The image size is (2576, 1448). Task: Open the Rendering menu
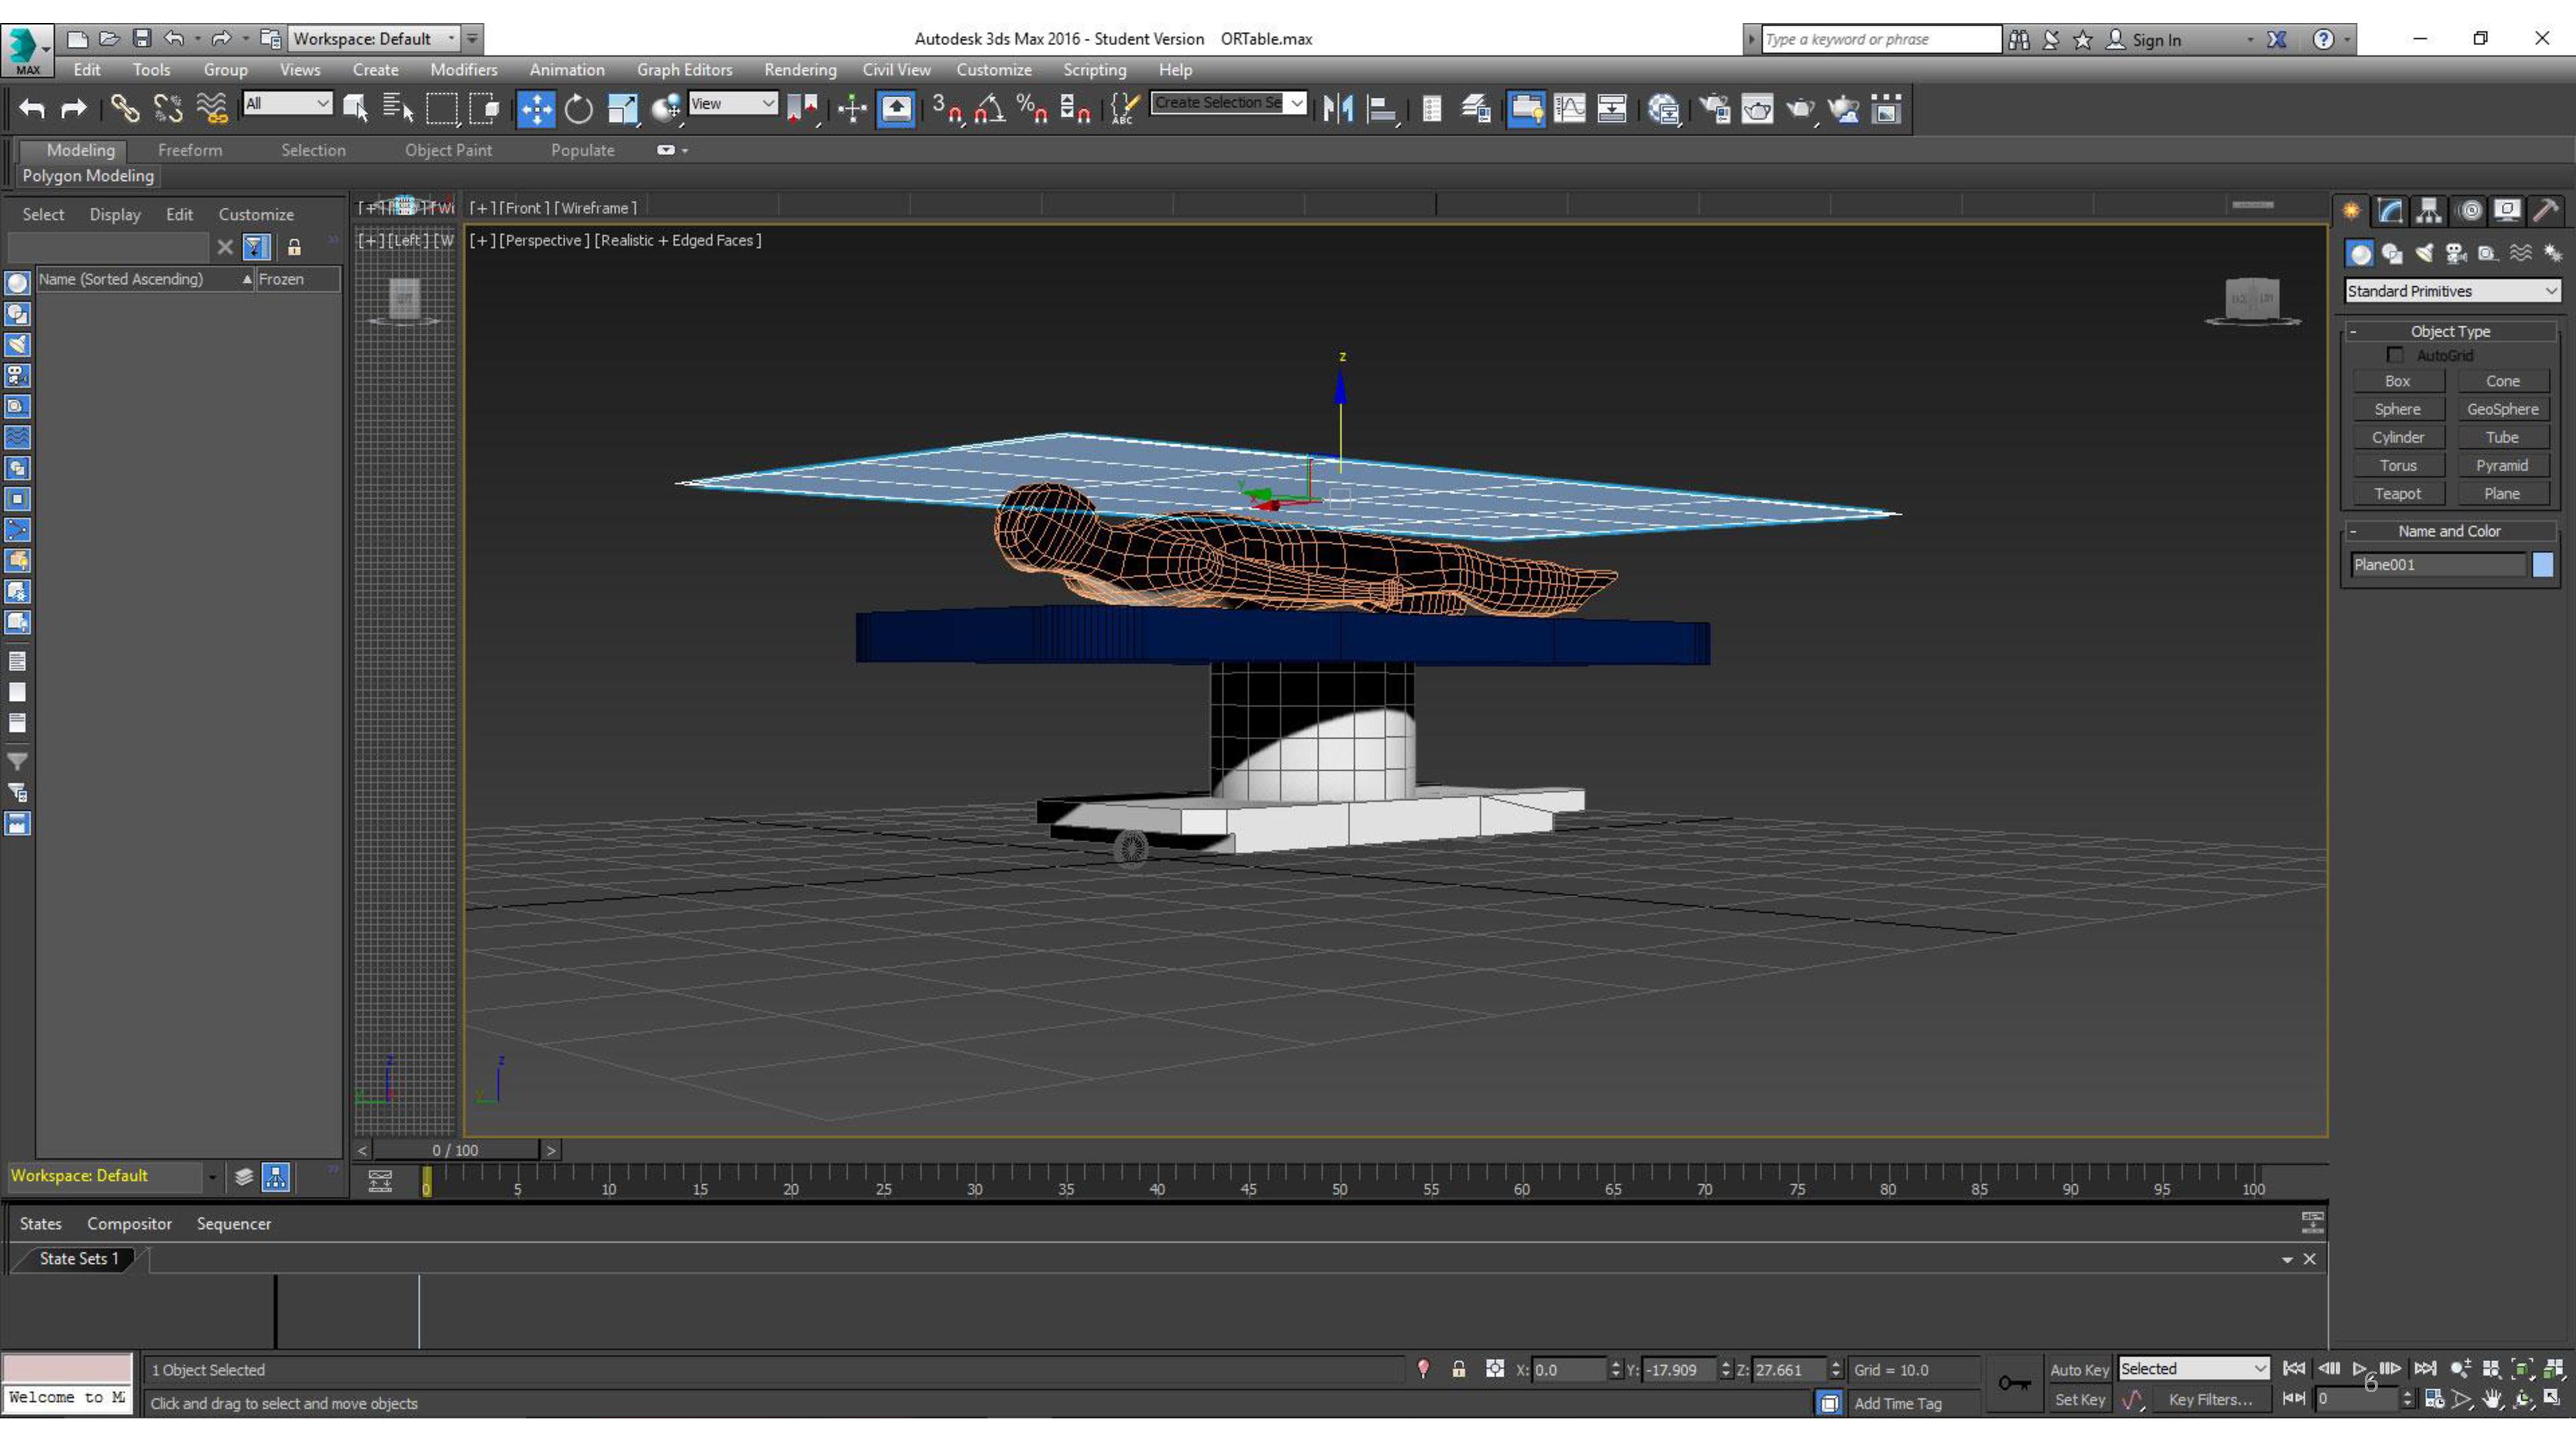(x=799, y=70)
